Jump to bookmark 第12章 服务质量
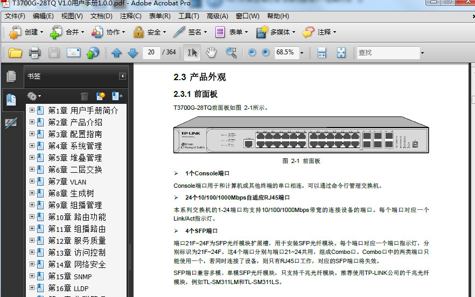Image resolution: width=475 pixels, height=297 pixels. [x=77, y=241]
